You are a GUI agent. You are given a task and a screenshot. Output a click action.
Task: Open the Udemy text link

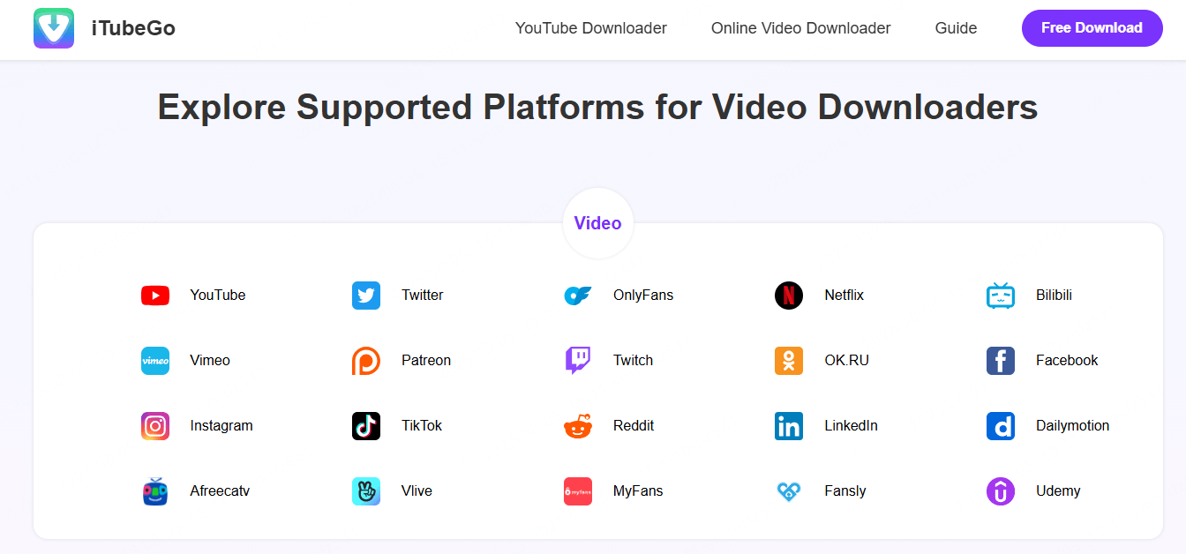tap(1059, 491)
